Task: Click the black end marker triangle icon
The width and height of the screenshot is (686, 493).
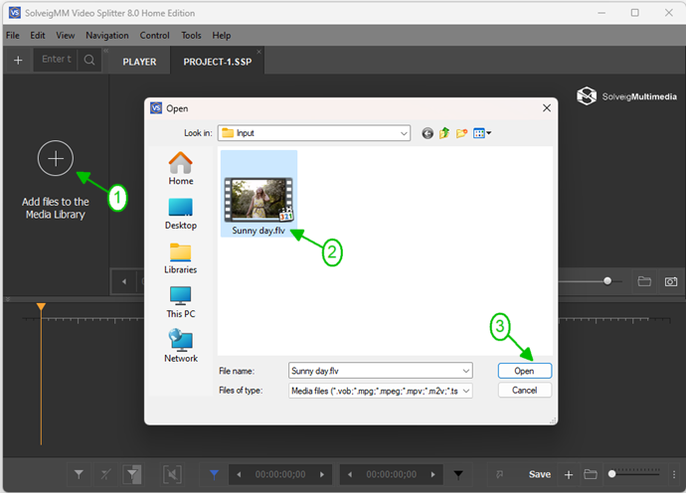Action: (x=458, y=475)
